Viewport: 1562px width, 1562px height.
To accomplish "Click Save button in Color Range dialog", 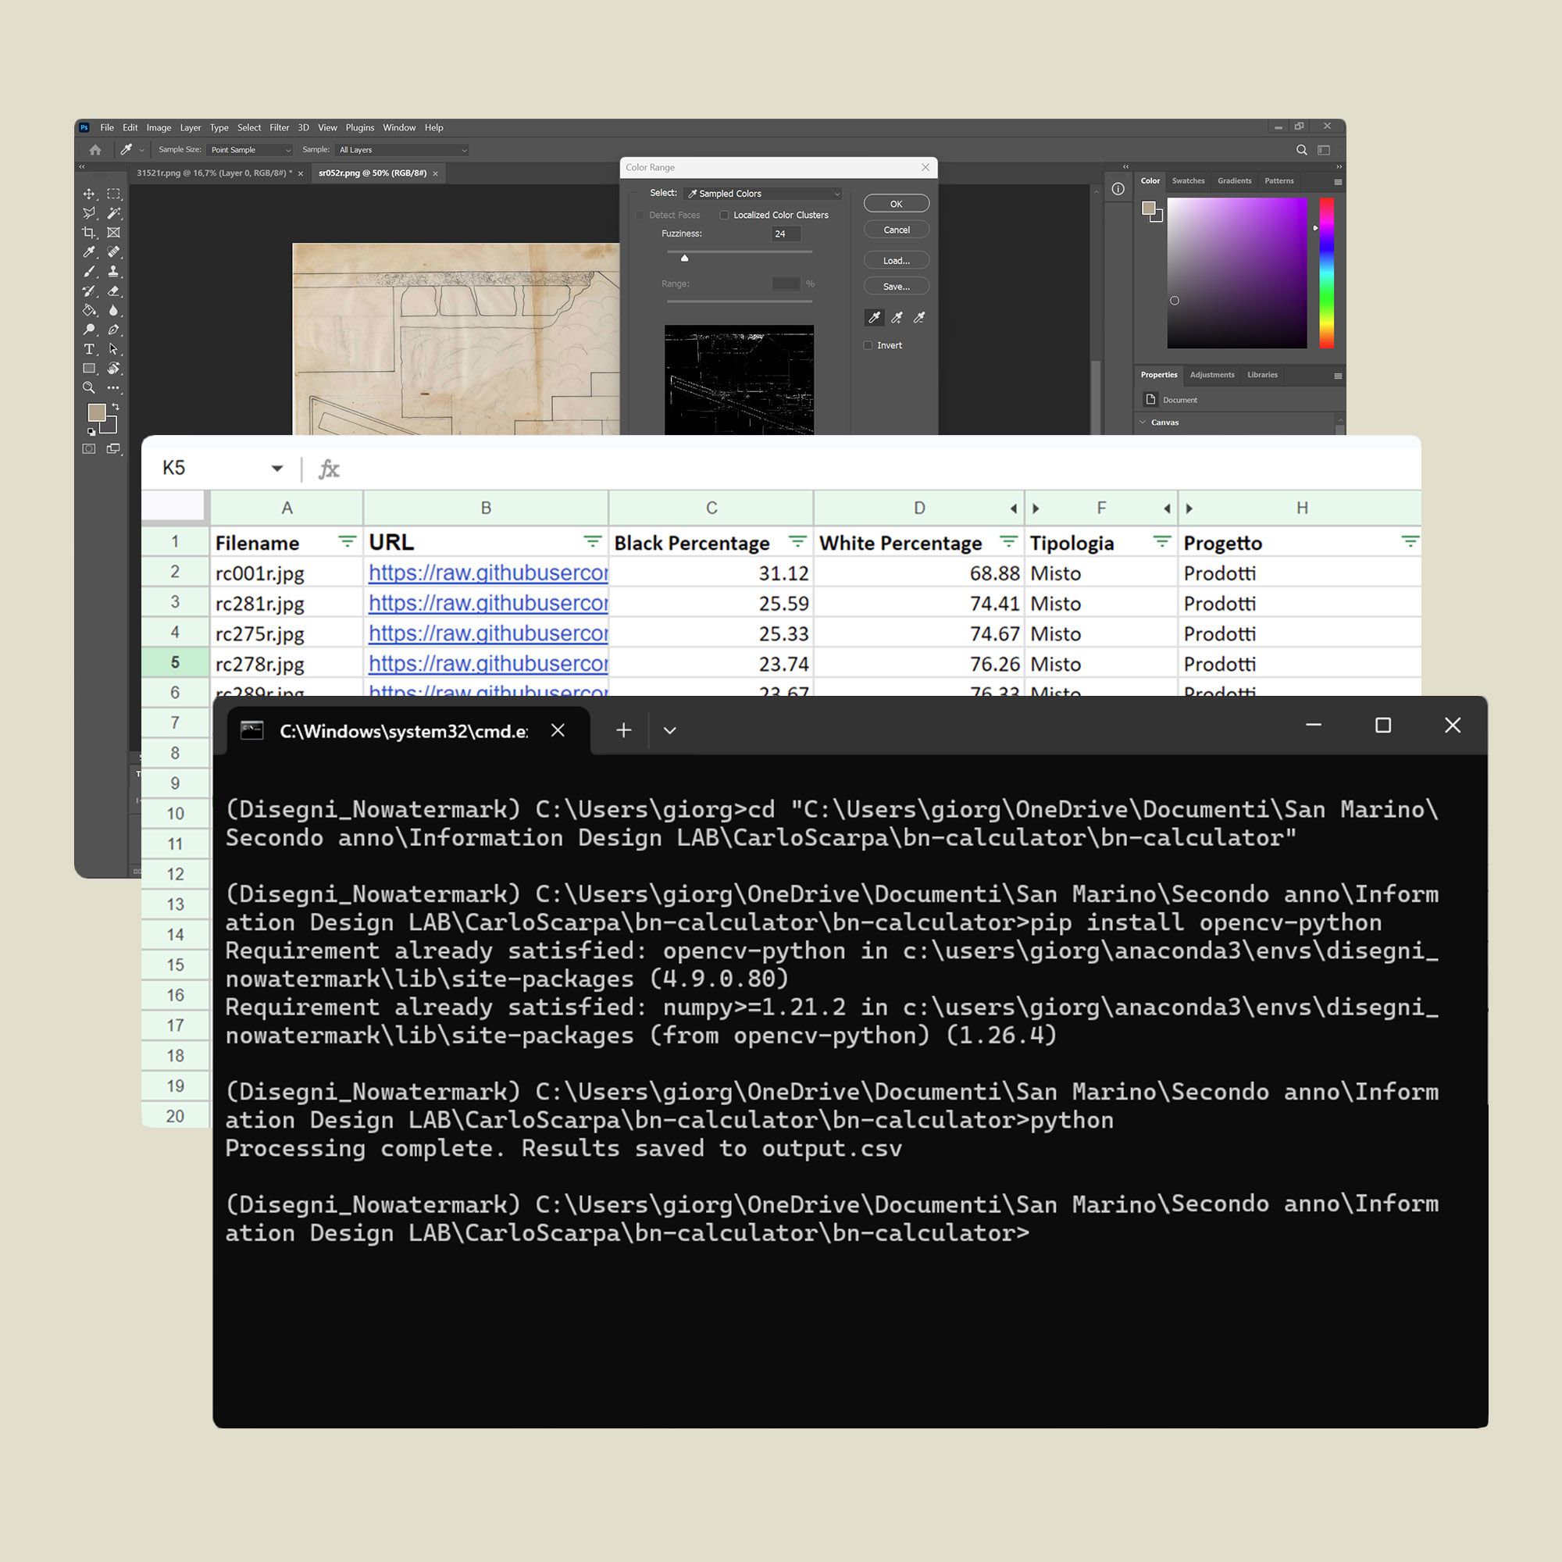I will pyautogui.click(x=897, y=287).
